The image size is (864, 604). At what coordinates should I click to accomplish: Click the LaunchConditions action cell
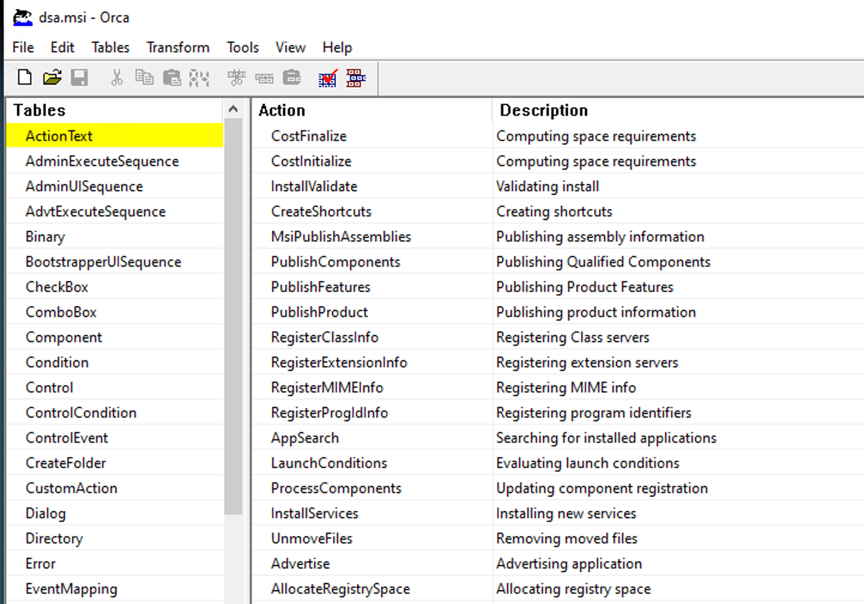point(371,463)
